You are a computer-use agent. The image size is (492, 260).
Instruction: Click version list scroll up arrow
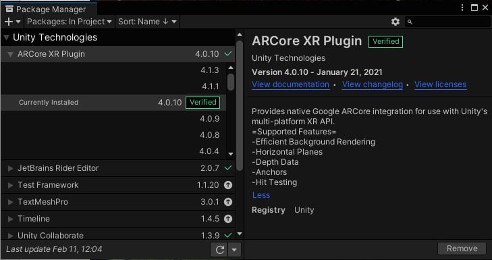(231, 68)
